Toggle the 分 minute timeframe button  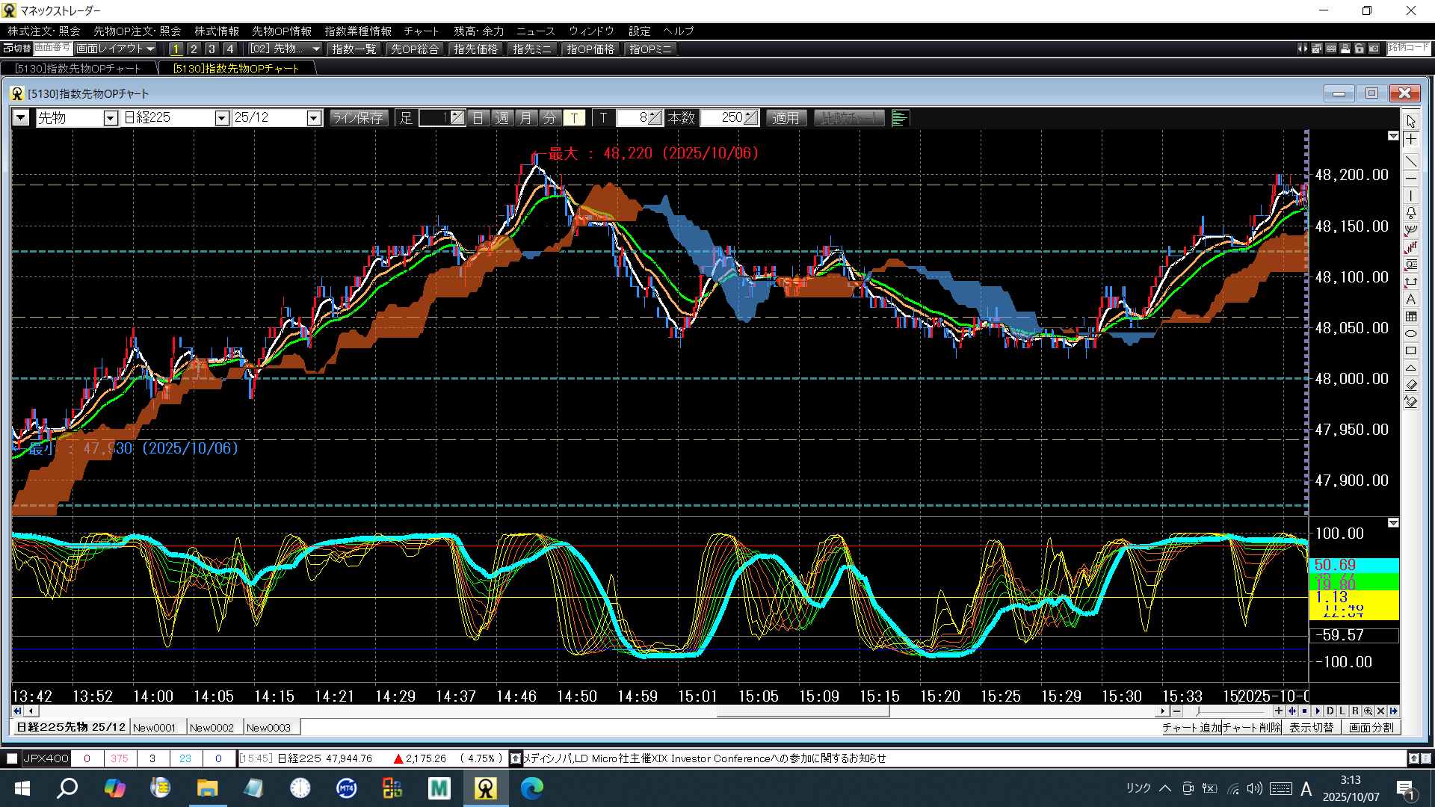coord(549,118)
